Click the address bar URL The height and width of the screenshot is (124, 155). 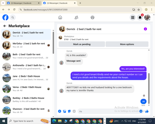coord(46,10)
